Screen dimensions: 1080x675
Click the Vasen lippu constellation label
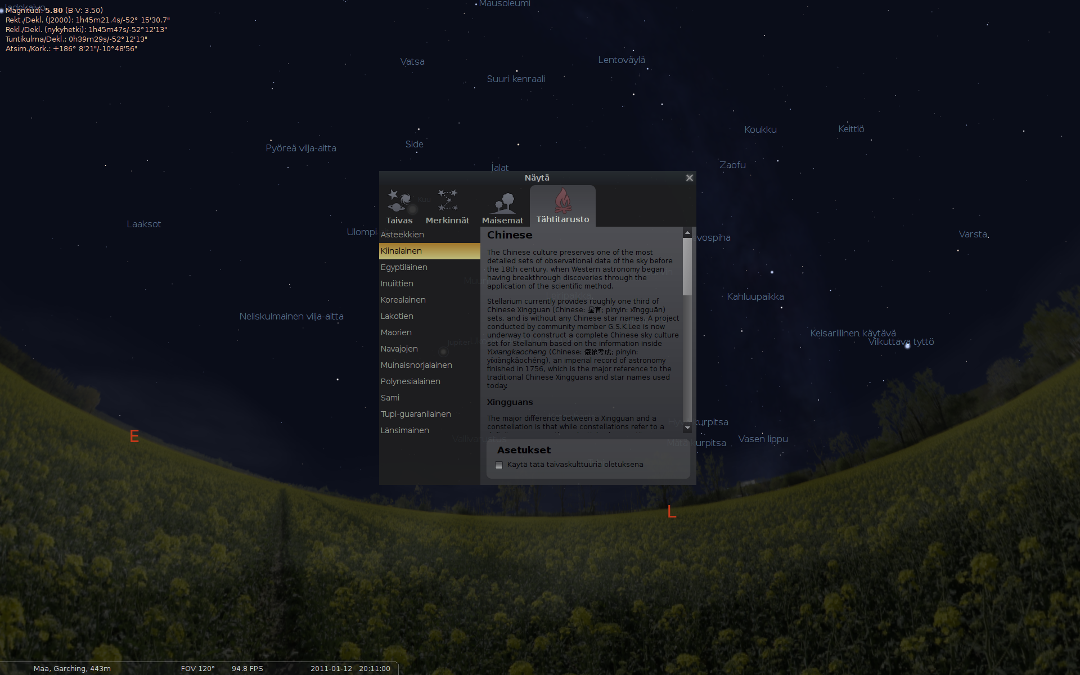click(x=763, y=439)
